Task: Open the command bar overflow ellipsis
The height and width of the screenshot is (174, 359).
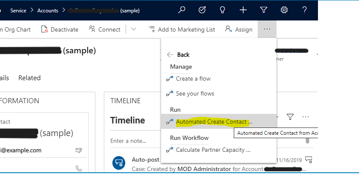Action: pos(267,29)
